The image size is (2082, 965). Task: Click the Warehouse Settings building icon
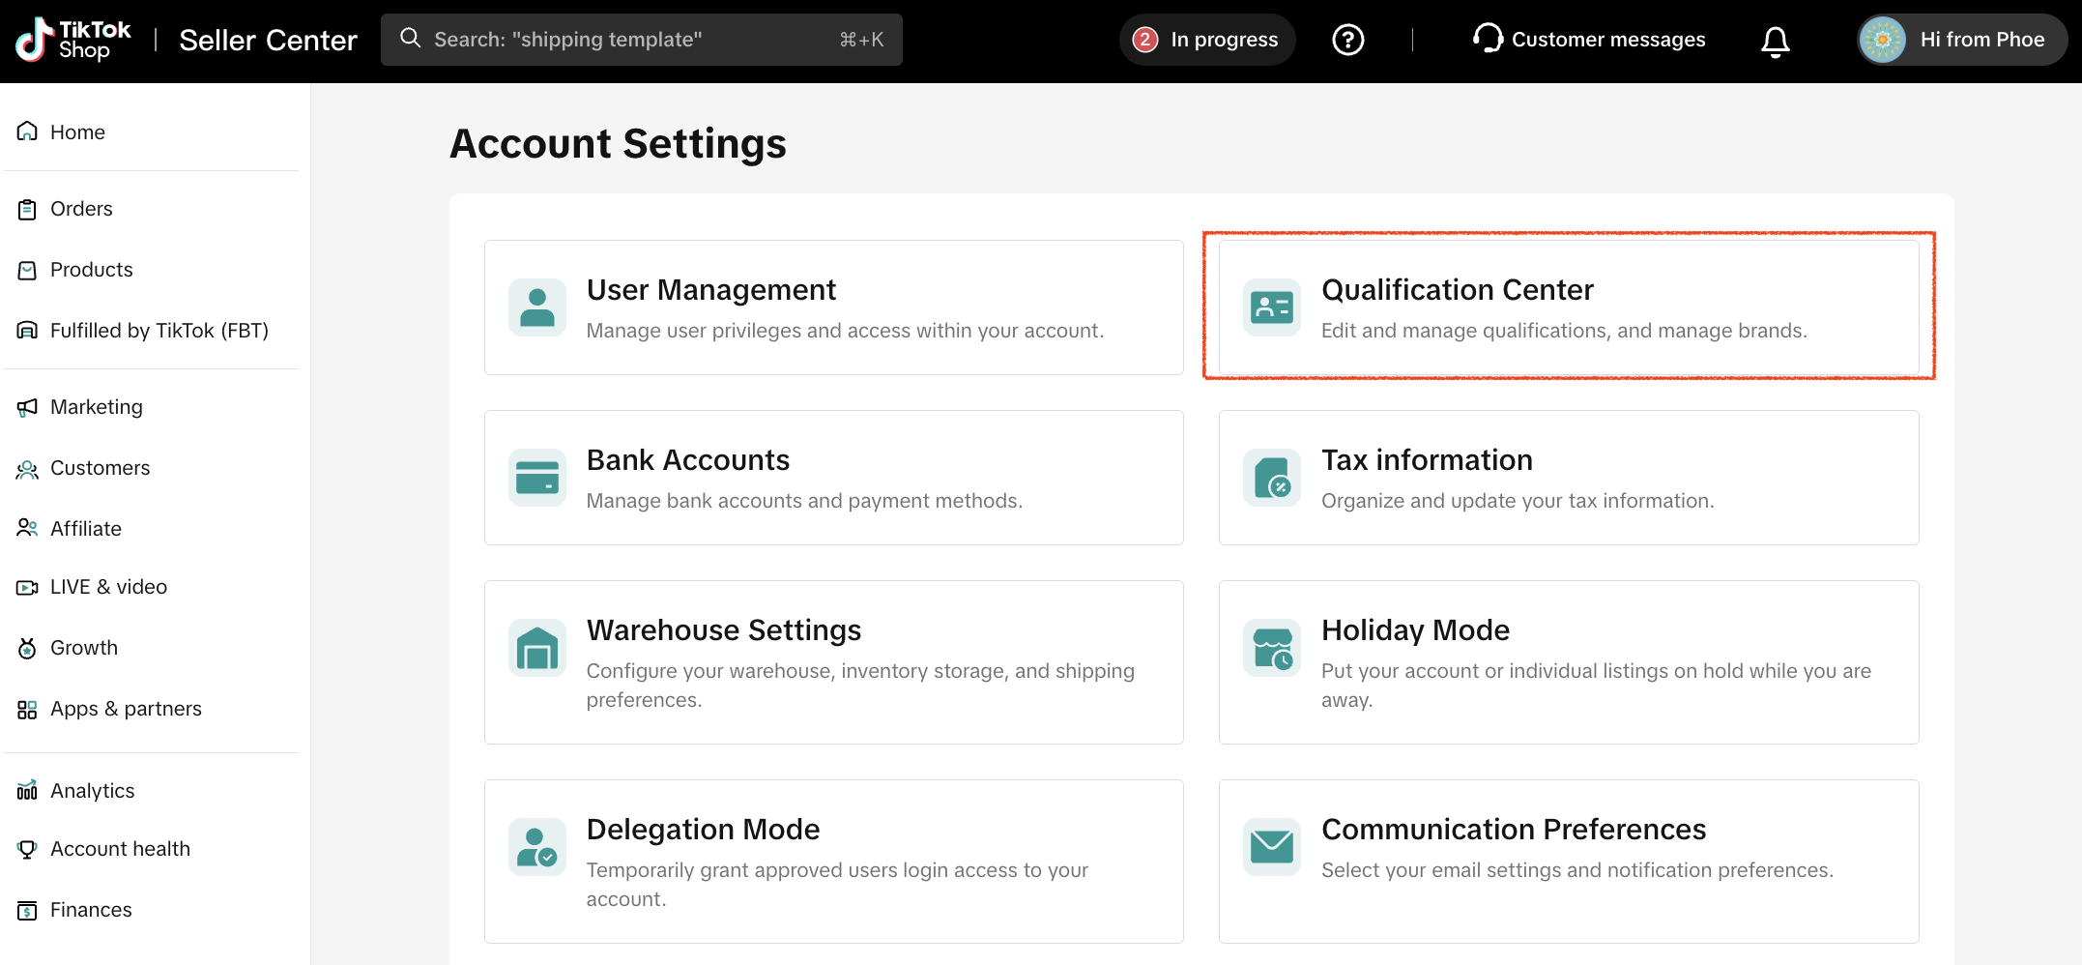536,648
